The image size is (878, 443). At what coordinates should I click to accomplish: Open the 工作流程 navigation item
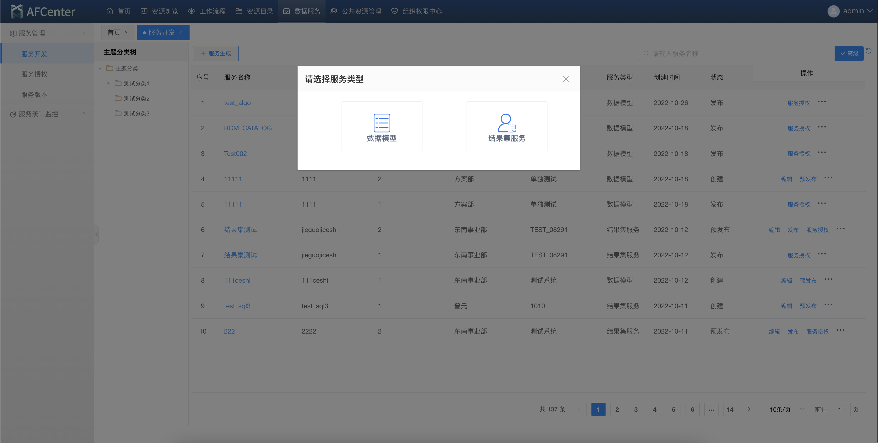[x=207, y=11]
